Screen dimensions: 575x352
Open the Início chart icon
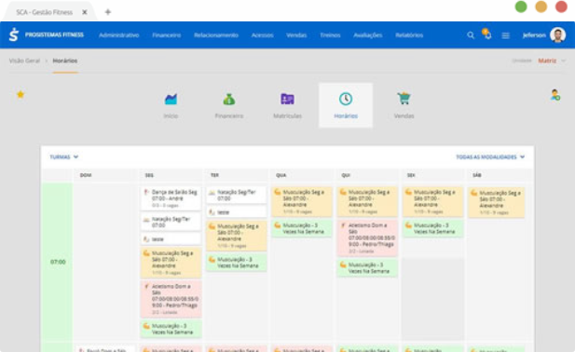click(171, 99)
